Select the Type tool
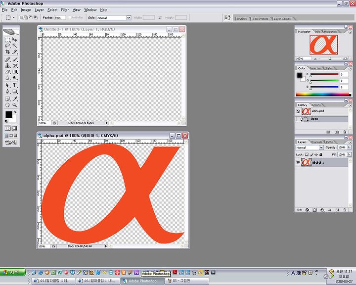The width and height of the screenshot is (356, 285). [15, 86]
